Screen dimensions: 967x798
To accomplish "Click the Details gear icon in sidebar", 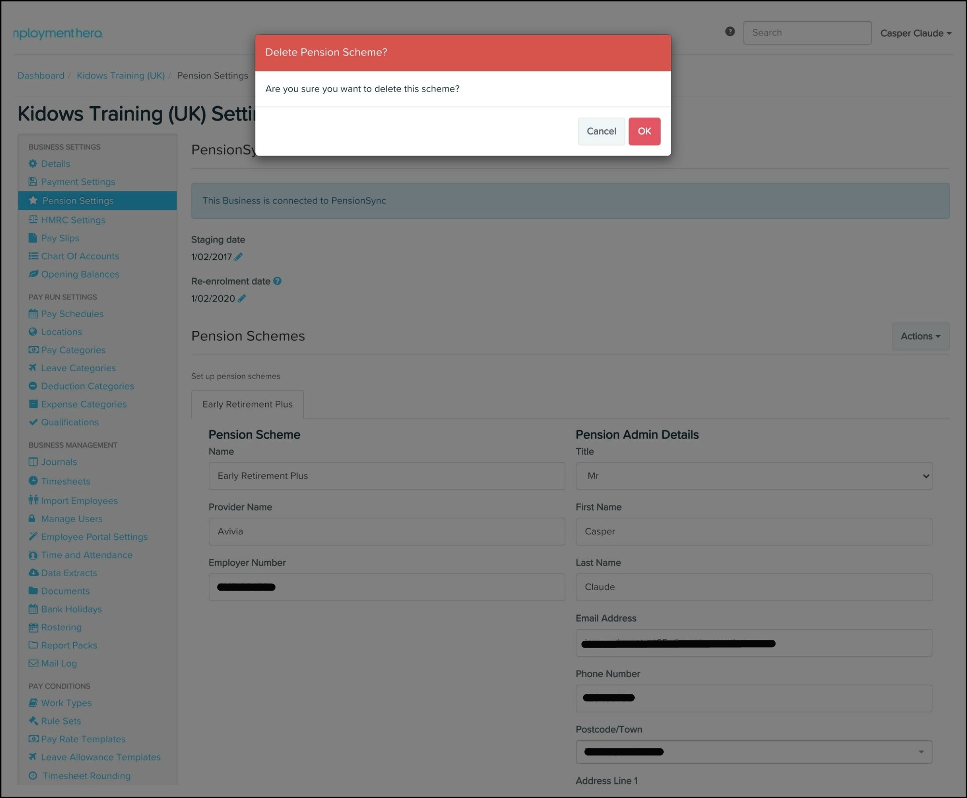I will coord(33,163).
